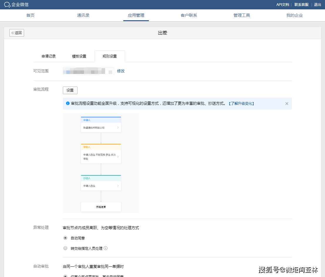This screenshot has width=325, height=277.
Task: Expand the 抄送人 node chevron
Action: pyautogui.click(x=118, y=186)
